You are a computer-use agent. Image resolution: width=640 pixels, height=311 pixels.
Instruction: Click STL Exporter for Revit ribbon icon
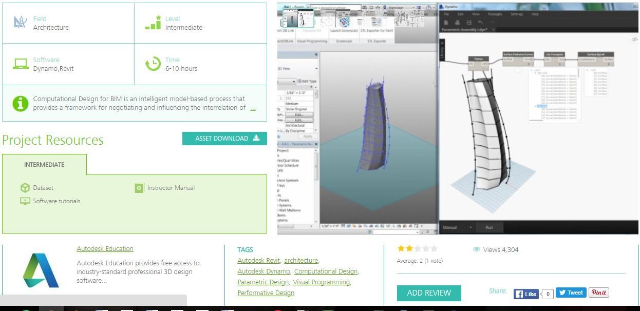pyautogui.click(x=377, y=22)
